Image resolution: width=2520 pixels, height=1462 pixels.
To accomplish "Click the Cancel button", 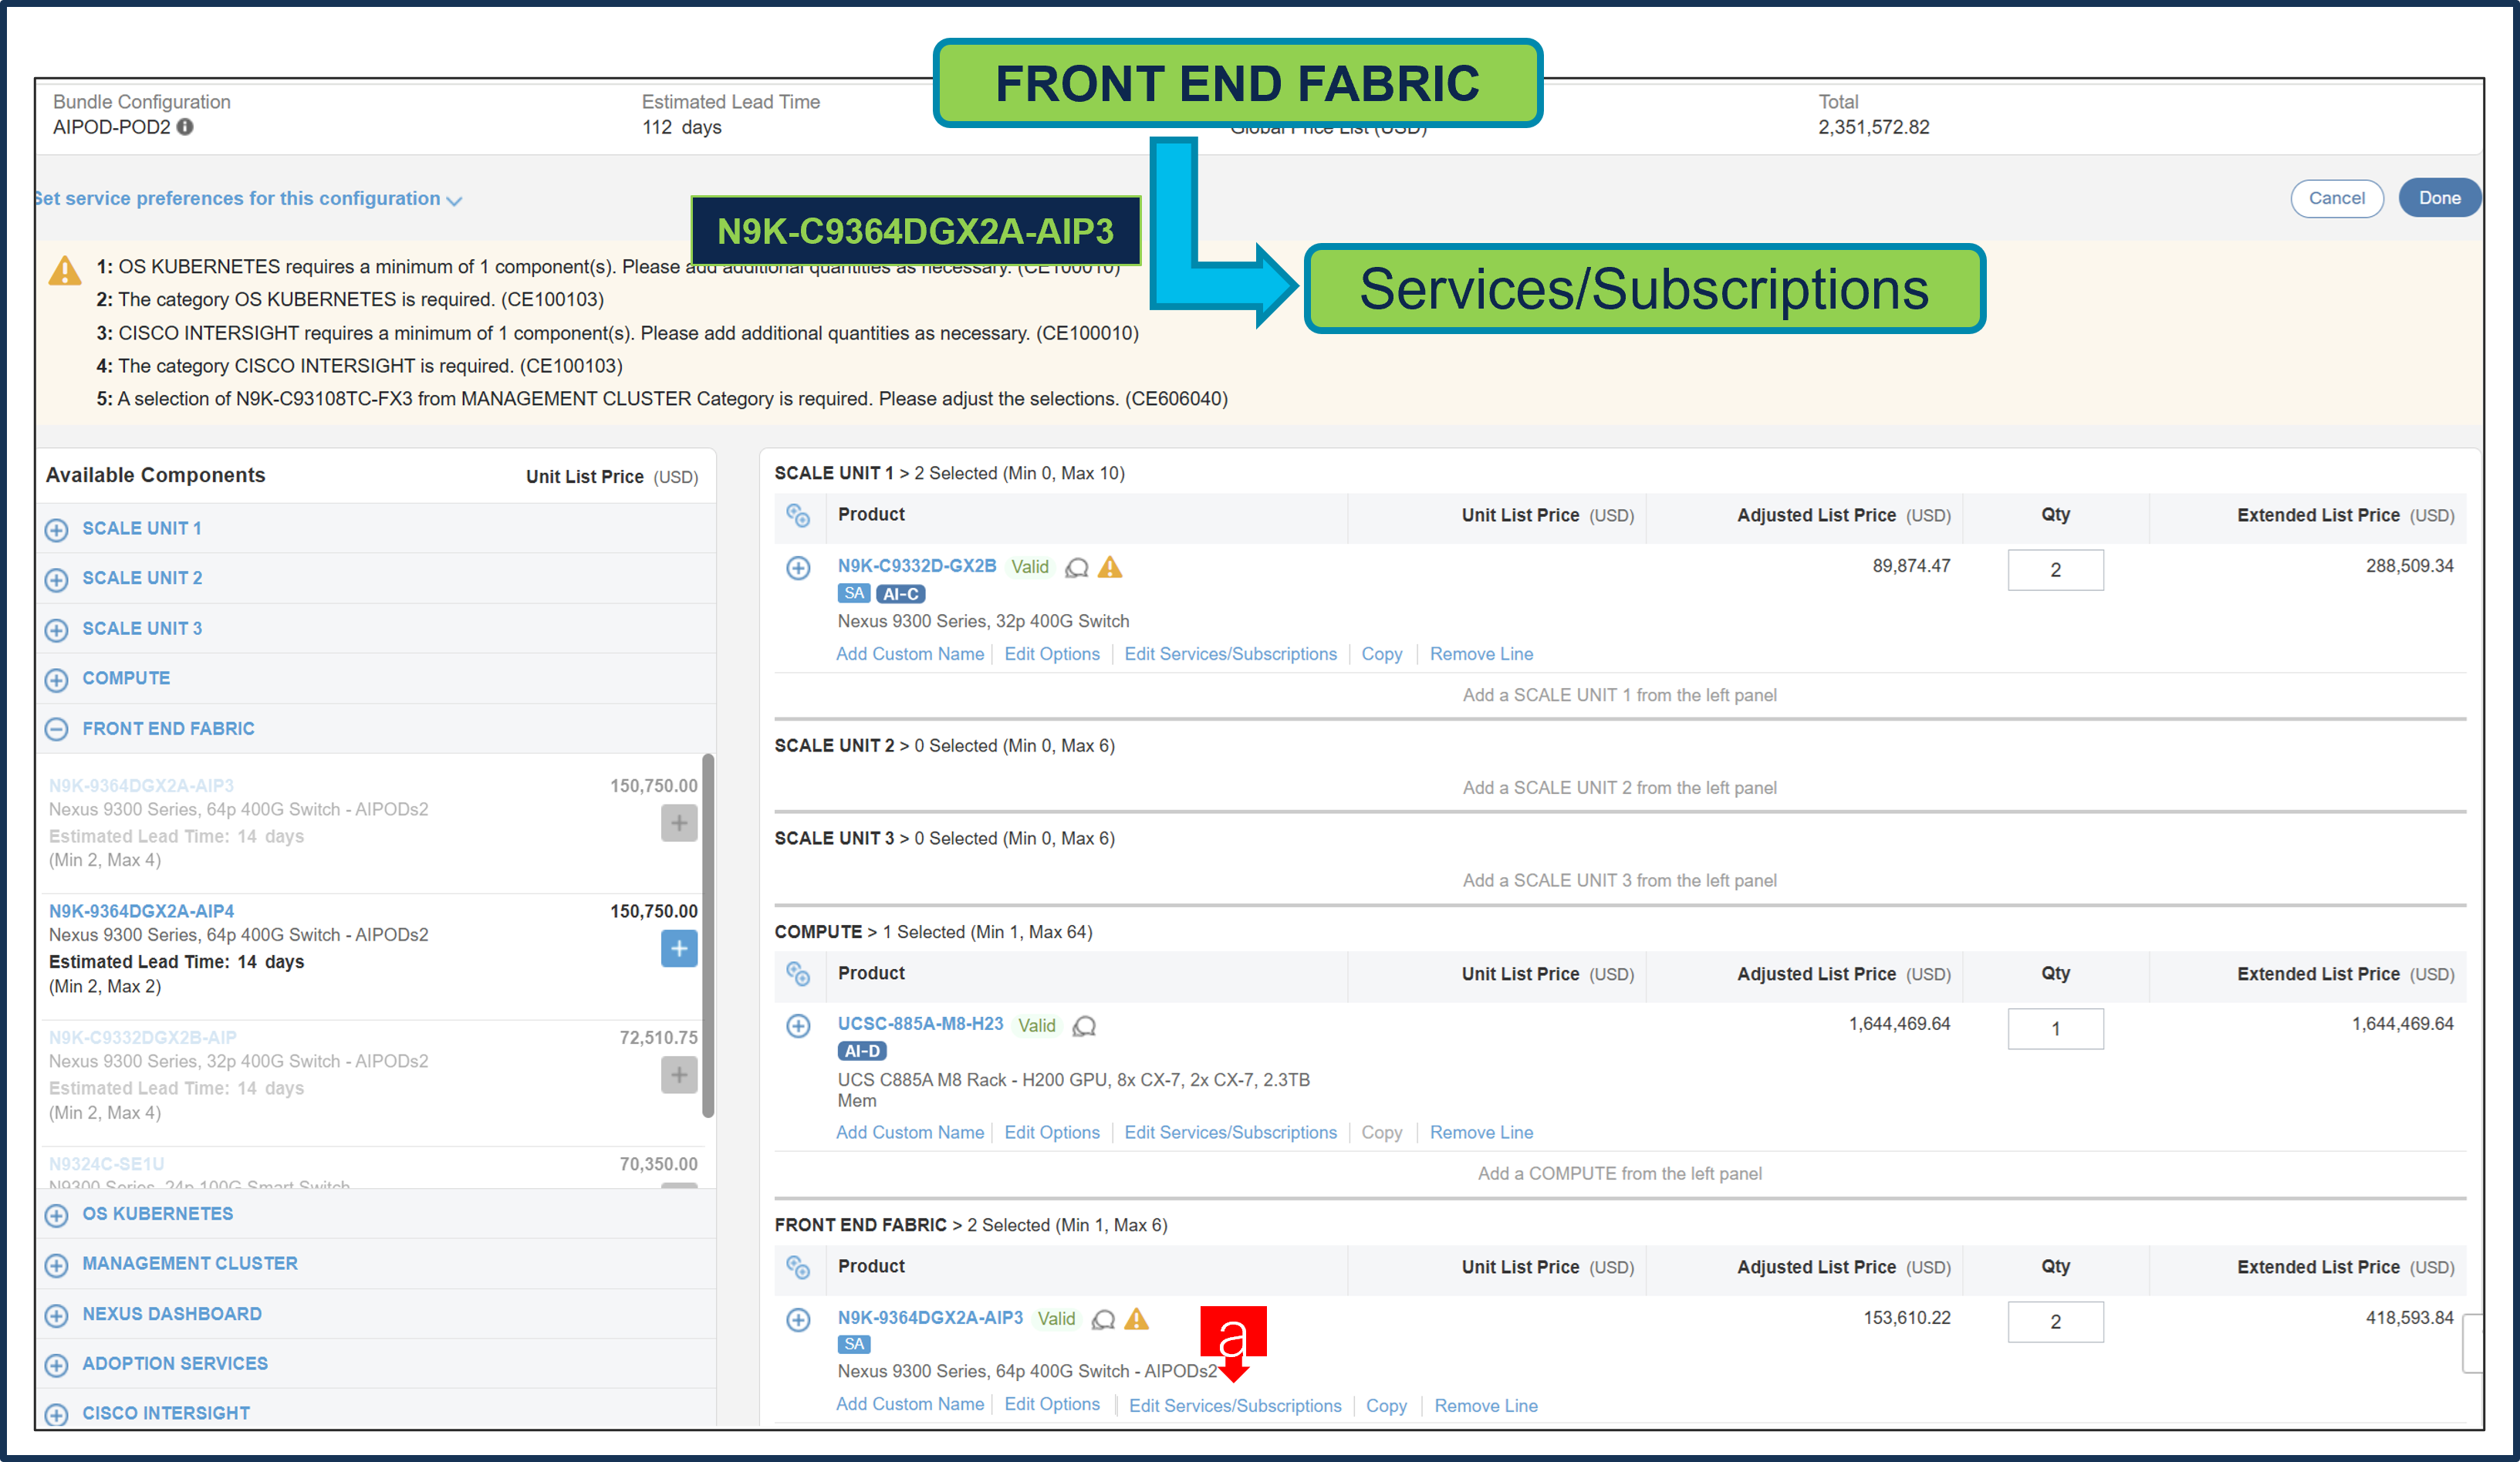I will tap(2336, 198).
